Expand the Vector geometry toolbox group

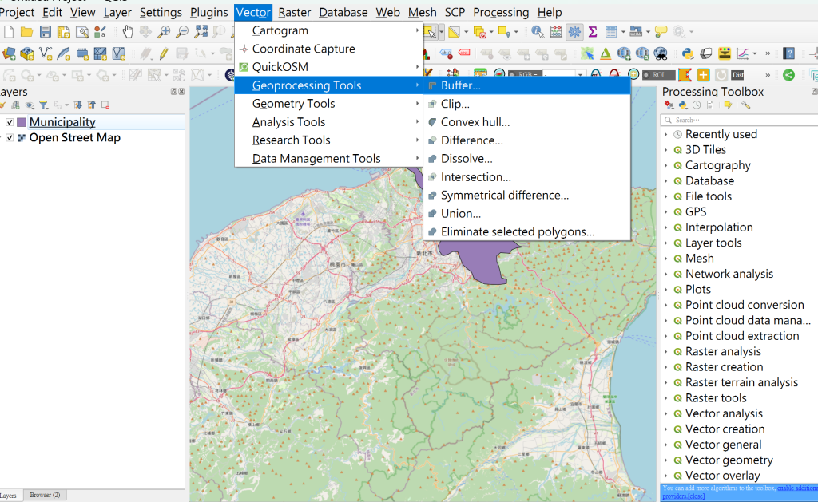(666, 460)
